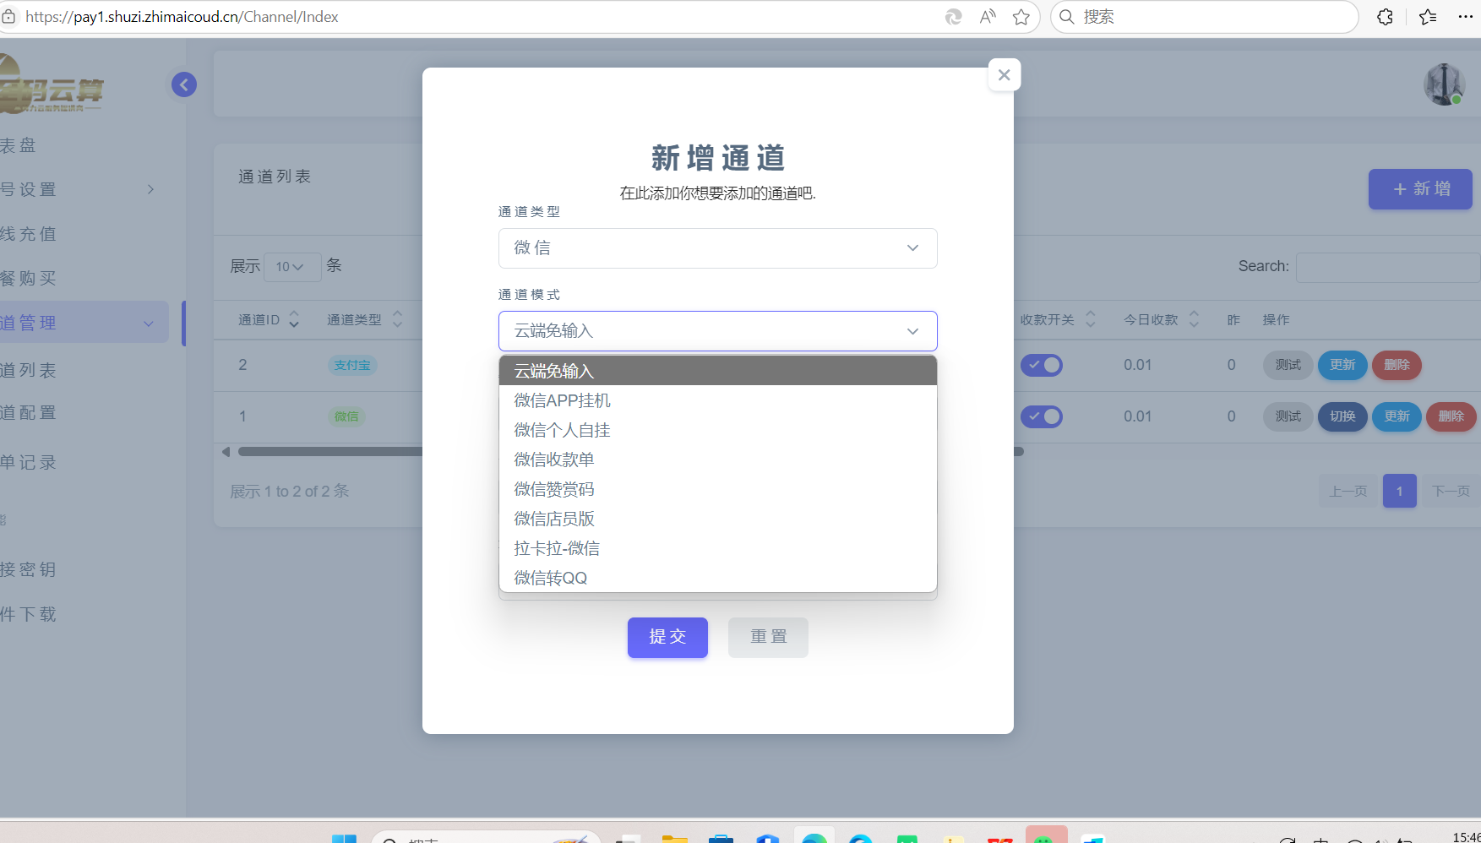
Task: Click 切换 button in channel 1 row
Action: pos(1342,416)
